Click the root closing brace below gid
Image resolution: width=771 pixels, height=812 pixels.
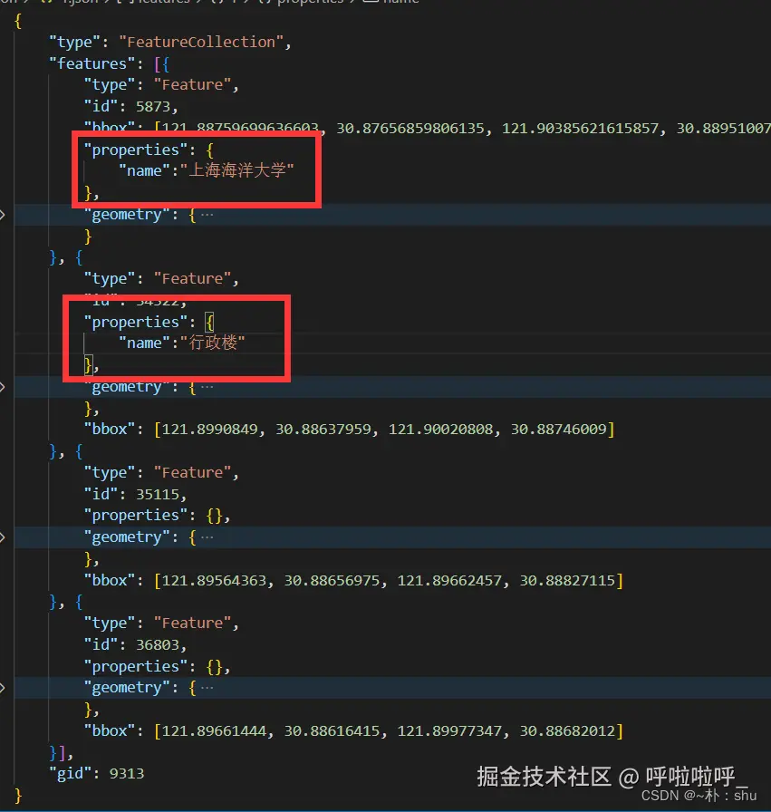(18, 796)
